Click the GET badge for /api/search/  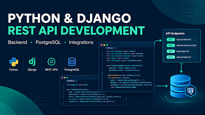click(171, 51)
